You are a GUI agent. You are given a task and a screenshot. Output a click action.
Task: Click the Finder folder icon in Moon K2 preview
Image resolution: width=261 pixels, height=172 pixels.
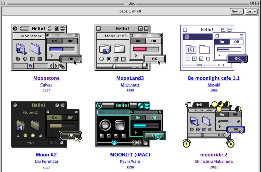coord(21,125)
